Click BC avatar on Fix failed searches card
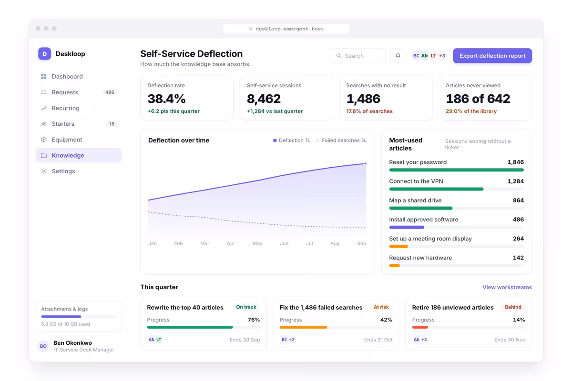The image size is (572, 381). click(284, 340)
